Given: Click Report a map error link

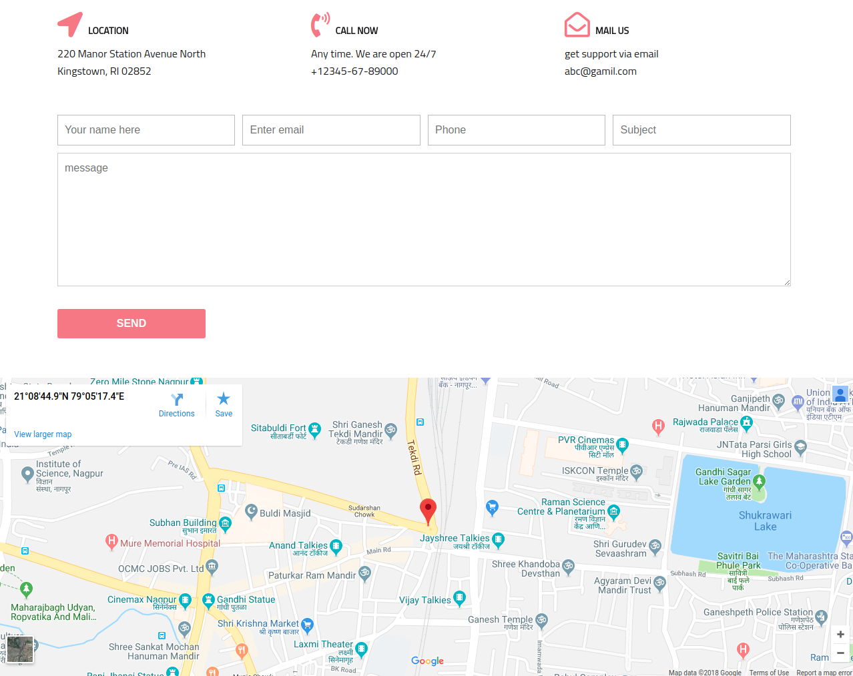Looking at the screenshot, I should pyautogui.click(x=824, y=672).
